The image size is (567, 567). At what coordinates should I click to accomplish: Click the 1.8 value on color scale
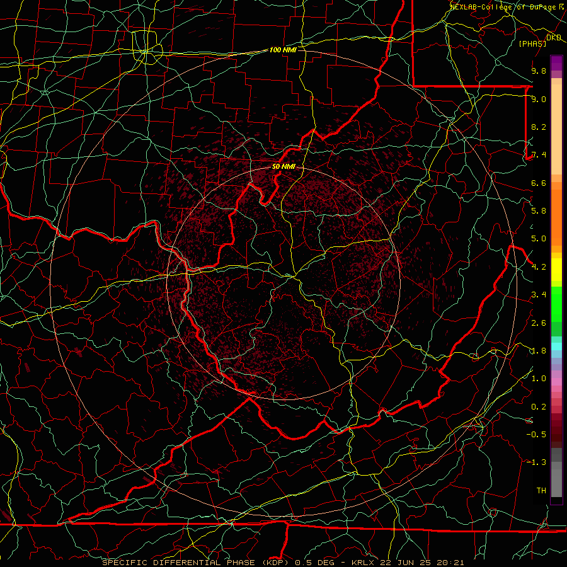tap(539, 351)
